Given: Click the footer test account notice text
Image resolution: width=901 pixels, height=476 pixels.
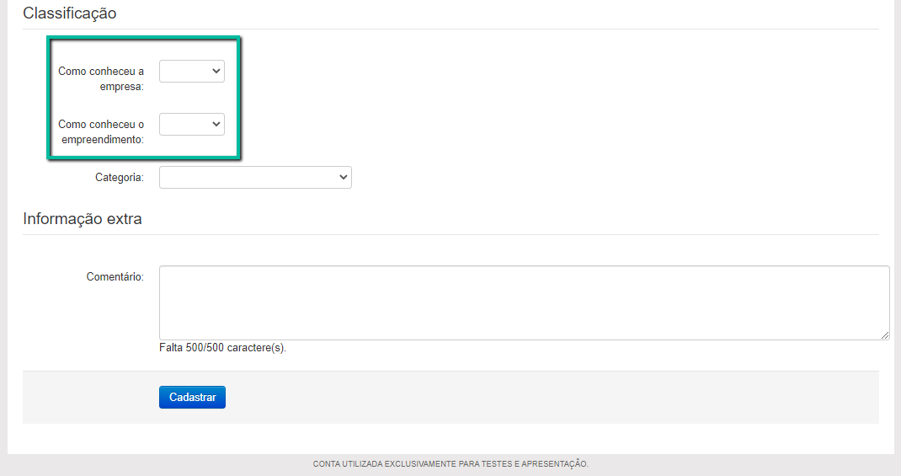Looking at the screenshot, I should (450, 464).
